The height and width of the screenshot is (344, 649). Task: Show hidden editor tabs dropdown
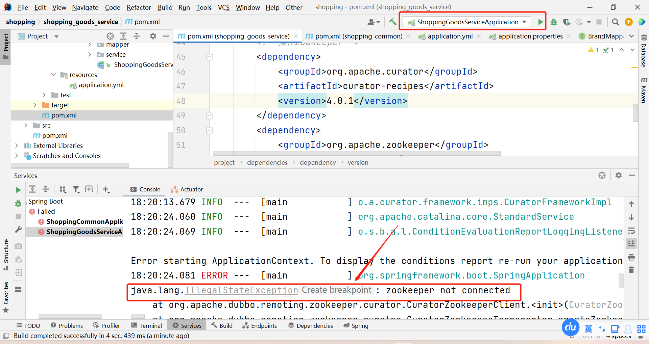pos(631,36)
